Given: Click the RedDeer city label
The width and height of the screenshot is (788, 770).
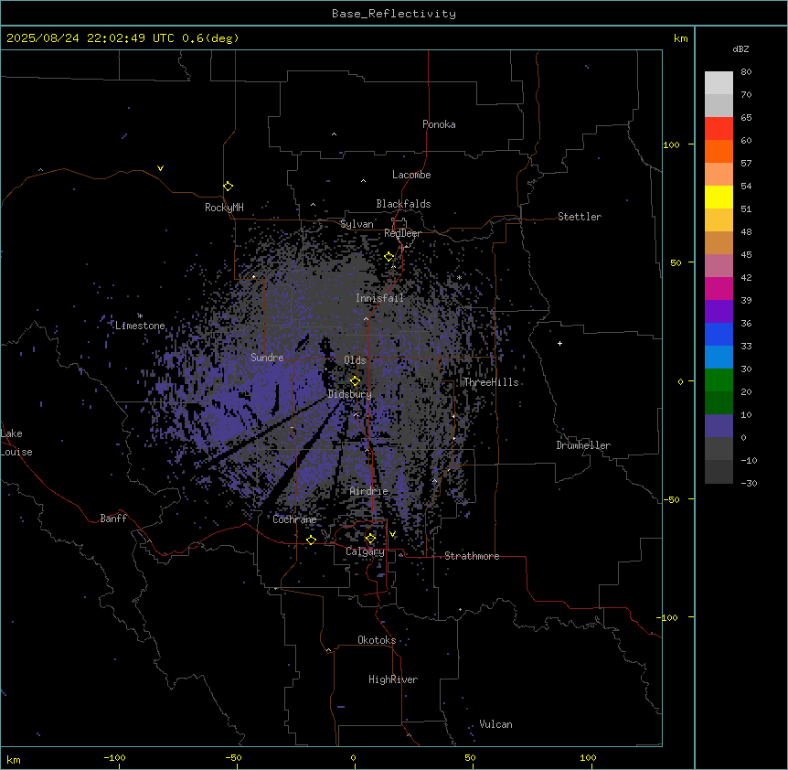Looking at the screenshot, I should click(402, 233).
